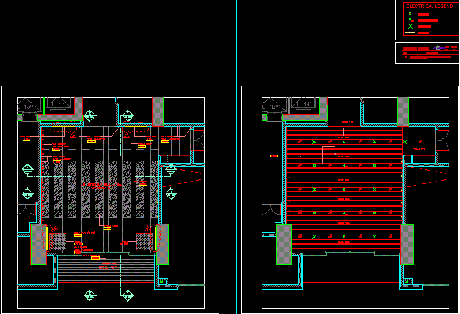
Task: Click the yellow tag left of ceiling plan
Action: point(273,156)
